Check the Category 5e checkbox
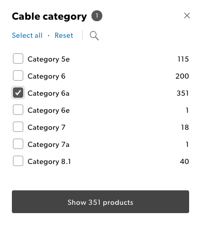The image size is (201, 225). pyautogui.click(x=18, y=58)
